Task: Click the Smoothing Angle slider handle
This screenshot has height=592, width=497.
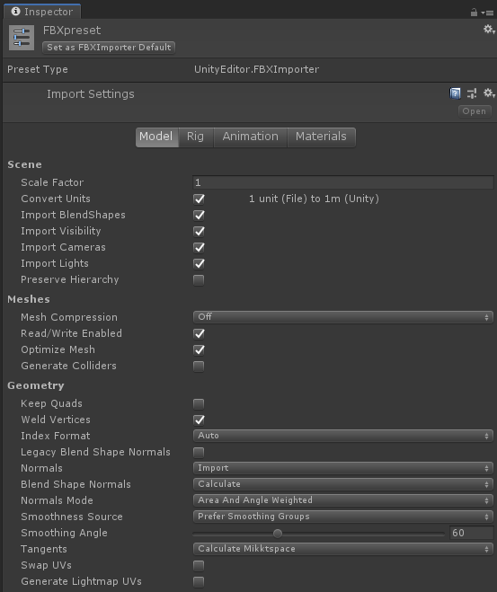Action: pyautogui.click(x=278, y=533)
